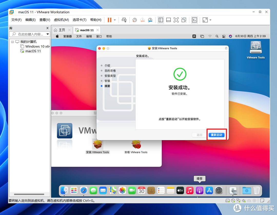277x215 pixels.
Task: Open the 文件(F) menu in VMware
Action: [16, 20]
